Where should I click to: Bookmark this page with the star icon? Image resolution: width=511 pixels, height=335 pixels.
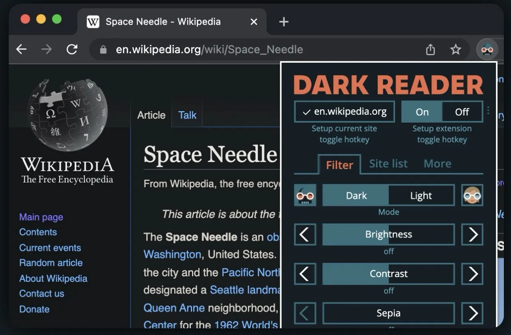tap(456, 50)
